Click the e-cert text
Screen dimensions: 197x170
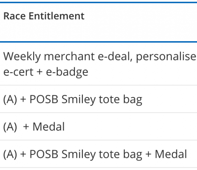coord(18,72)
